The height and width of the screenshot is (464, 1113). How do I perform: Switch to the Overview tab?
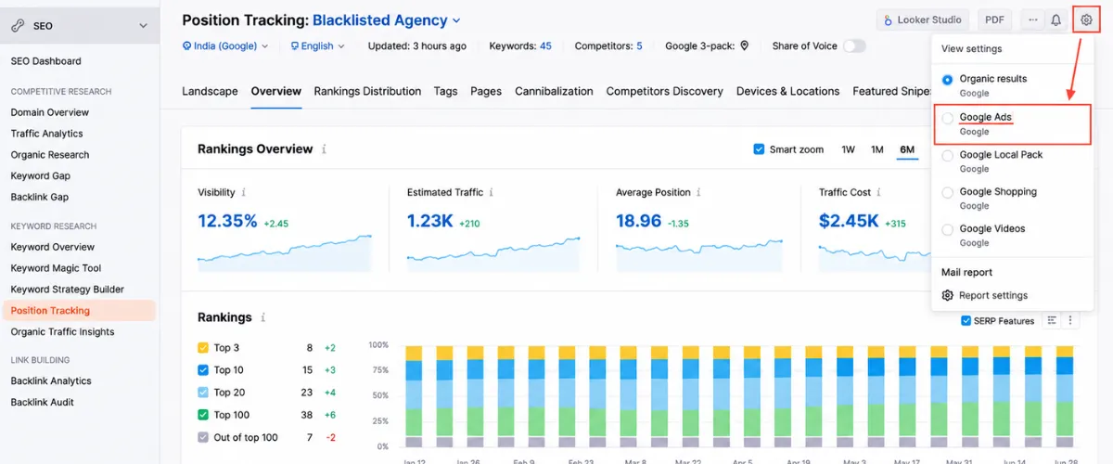coord(275,91)
